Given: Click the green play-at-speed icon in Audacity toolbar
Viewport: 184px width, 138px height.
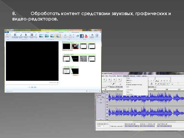Looking at the screenshot, I should click(167, 84).
